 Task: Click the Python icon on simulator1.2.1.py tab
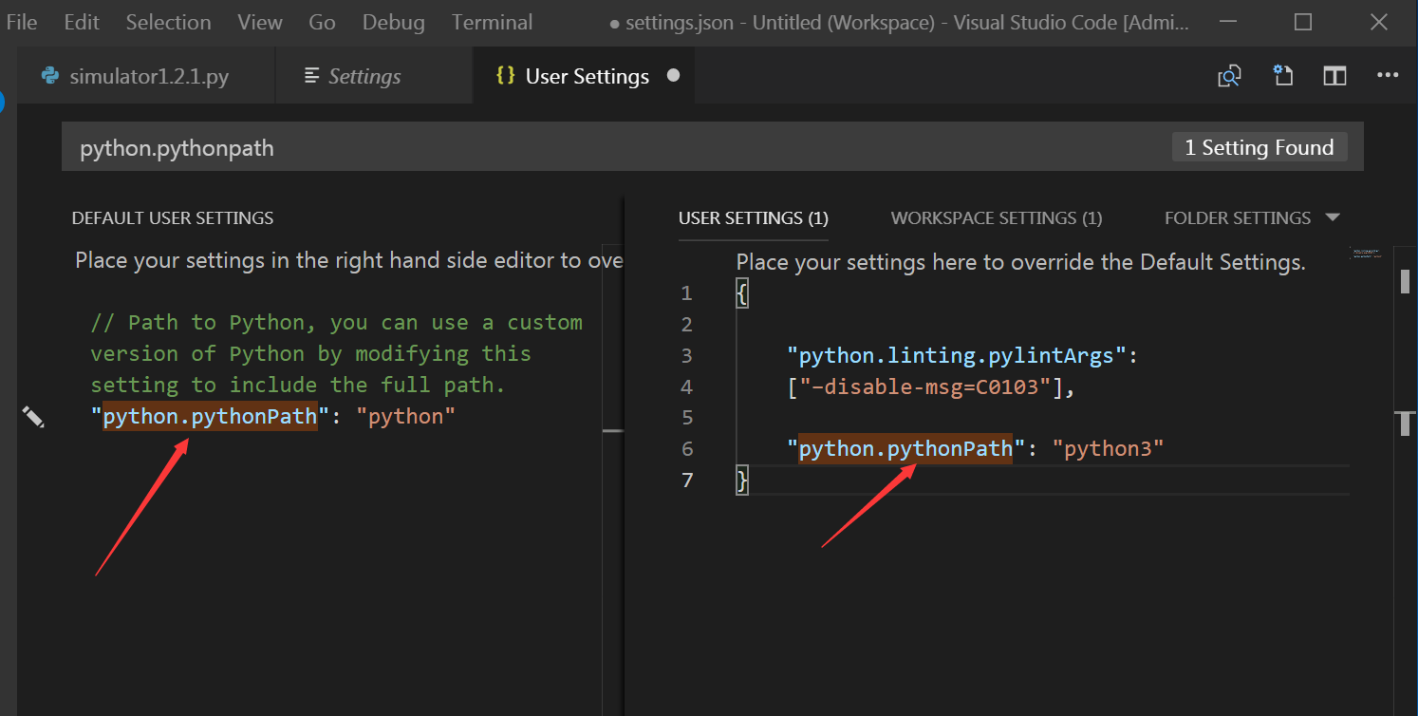pos(48,76)
